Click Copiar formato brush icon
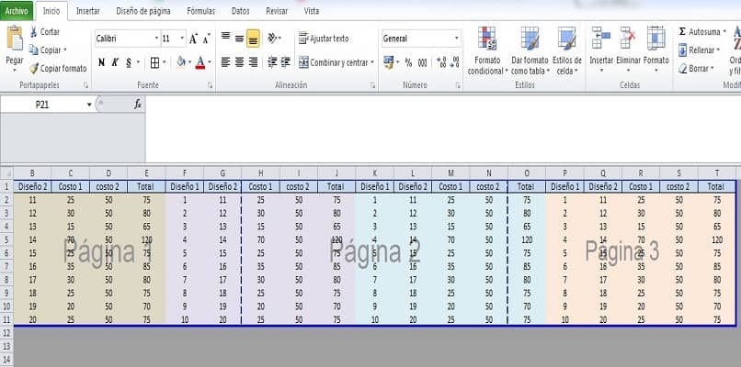Image resolution: width=741 pixels, height=367 pixels. click(33, 69)
